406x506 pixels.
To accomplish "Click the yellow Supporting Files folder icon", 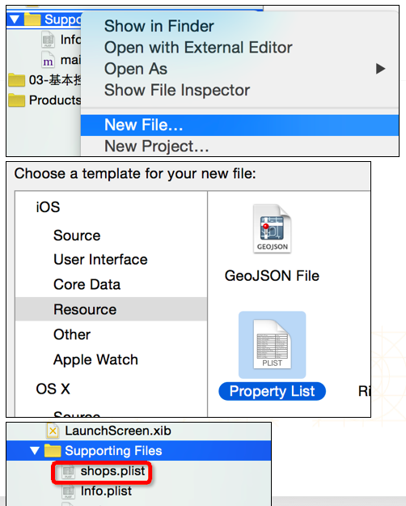I will 53,450.
